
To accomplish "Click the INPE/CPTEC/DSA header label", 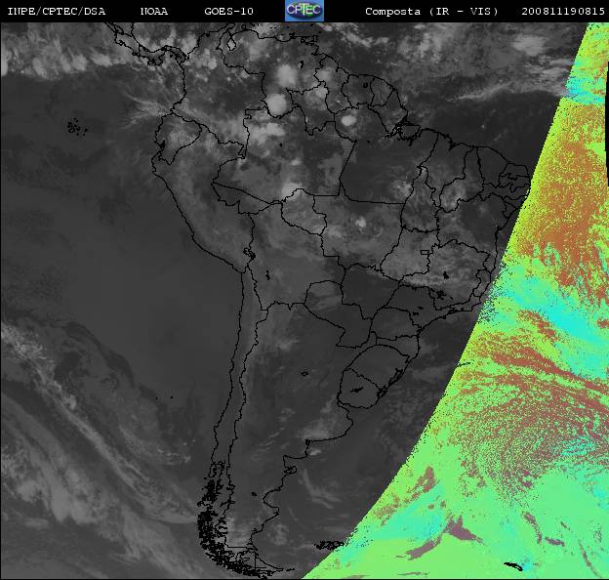I will (57, 12).
